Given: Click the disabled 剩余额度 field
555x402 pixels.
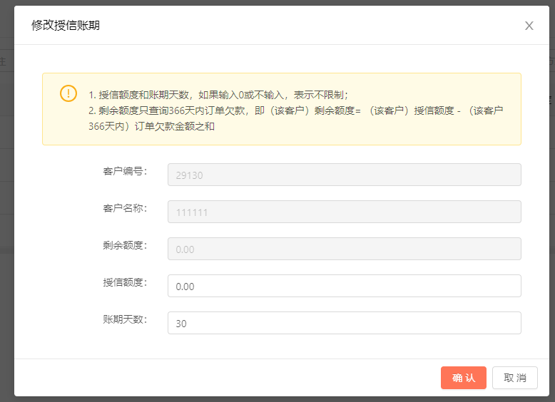Looking at the screenshot, I should click(x=344, y=249).
